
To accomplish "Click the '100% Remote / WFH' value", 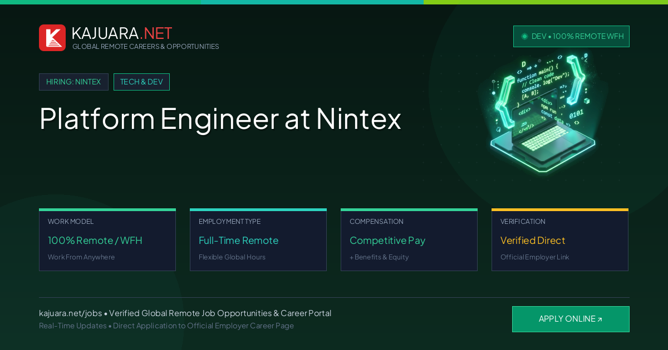I will [95, 241].
